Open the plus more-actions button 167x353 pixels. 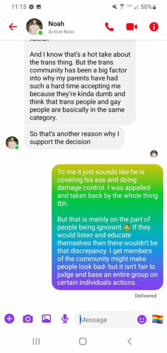(9, 318)
